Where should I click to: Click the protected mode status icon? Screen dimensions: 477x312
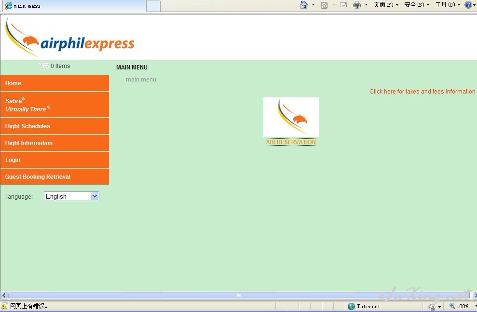(431, 307)
